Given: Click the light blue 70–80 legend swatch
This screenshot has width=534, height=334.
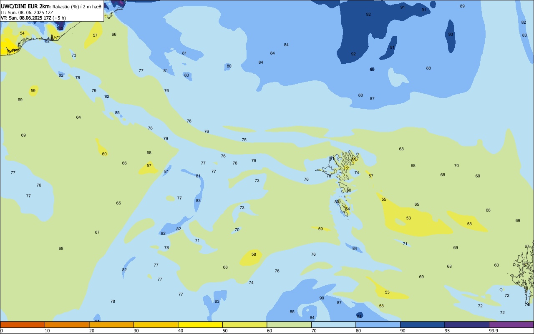Looking at the screenshot, I should [333, 324].
